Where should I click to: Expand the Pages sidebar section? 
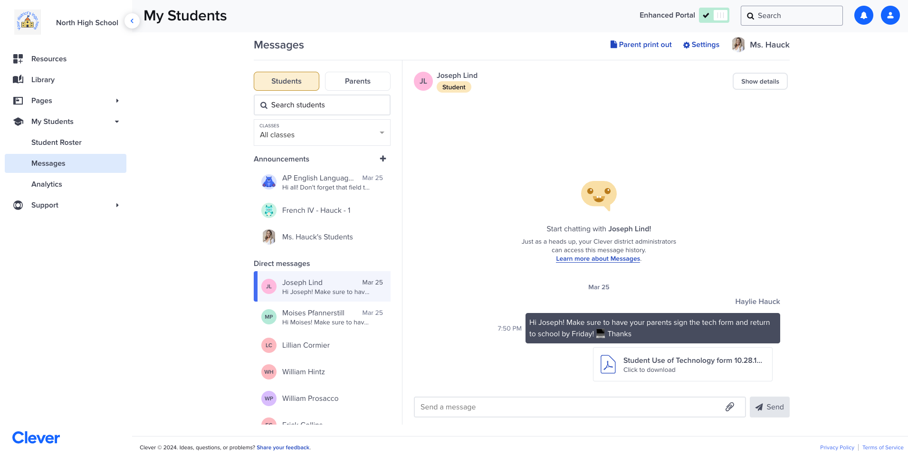pyautogui.click(x=117, y=100)
